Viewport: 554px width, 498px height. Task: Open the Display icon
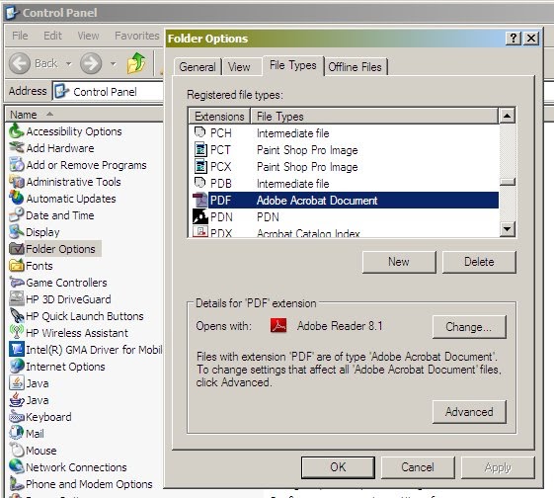[16, 232]
